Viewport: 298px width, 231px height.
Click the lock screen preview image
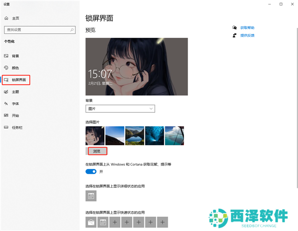137,67
